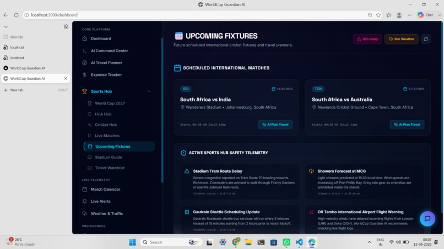Click the ODI badge on India match
Screen dimensions: 444x249
[x=186, y=88]
